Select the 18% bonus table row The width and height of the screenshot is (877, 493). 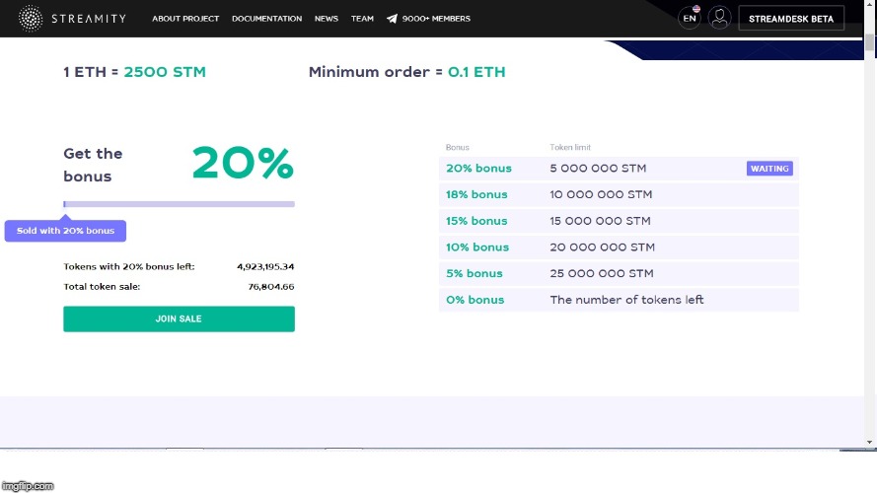coord(619,194)
